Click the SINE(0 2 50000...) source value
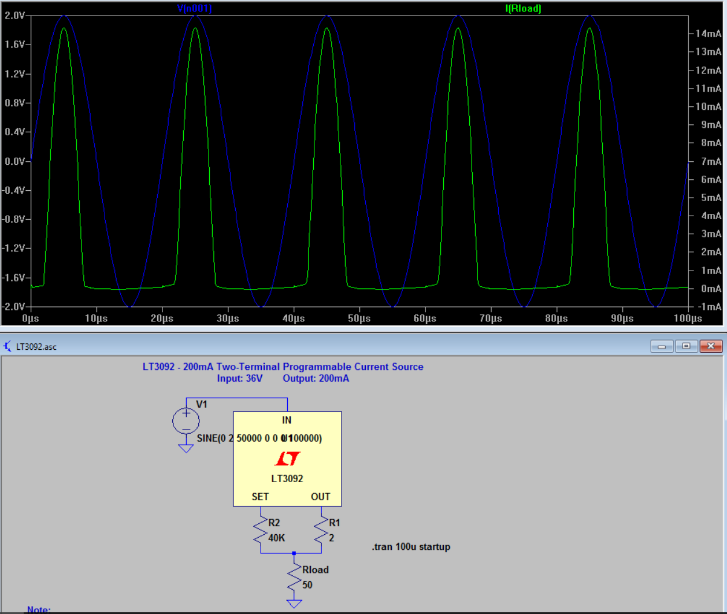The image size is (727, 614). [x=259, y=438]
